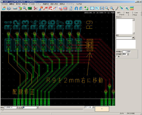Switch to the Mask tab
The height and width of the screenshot is (115, 142).
(x=128, y=13)
